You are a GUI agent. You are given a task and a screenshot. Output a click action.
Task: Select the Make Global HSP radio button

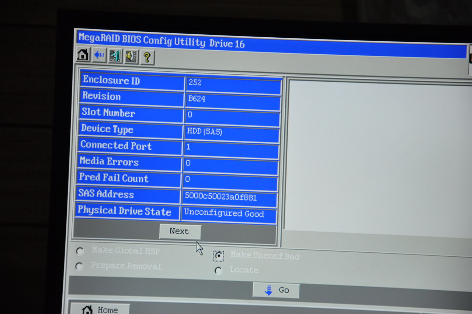(80, 251)
